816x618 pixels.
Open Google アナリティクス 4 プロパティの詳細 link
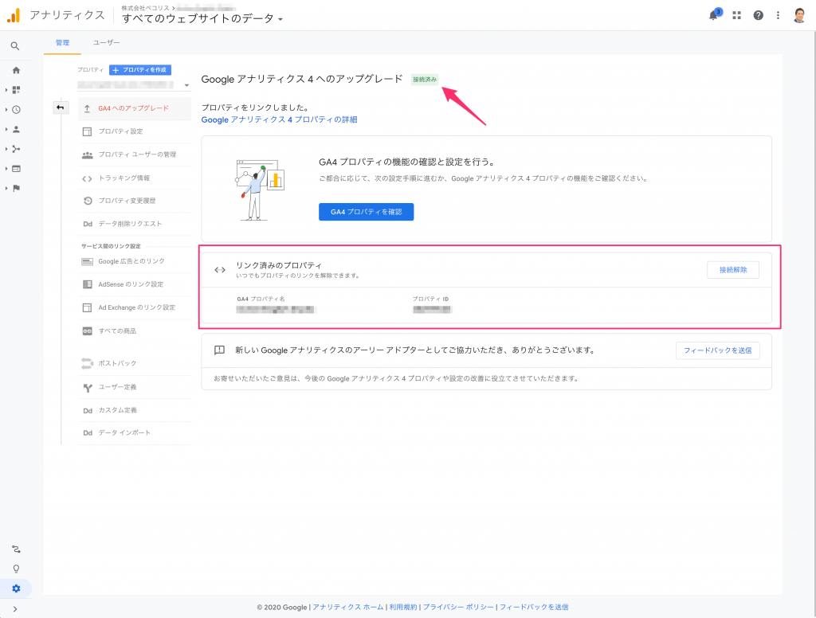tap(280, 119)
